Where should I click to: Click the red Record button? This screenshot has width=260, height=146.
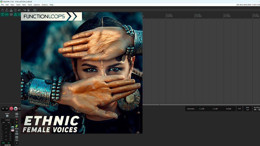11,109
